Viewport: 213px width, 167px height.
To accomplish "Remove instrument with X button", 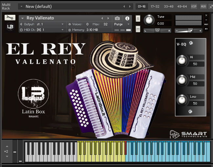I will (x=206, y=15).
